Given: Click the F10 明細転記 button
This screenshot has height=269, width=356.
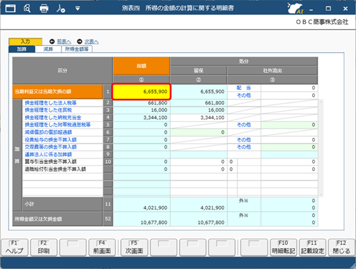Looking at the screenshot, I should (x=283, y=248).
